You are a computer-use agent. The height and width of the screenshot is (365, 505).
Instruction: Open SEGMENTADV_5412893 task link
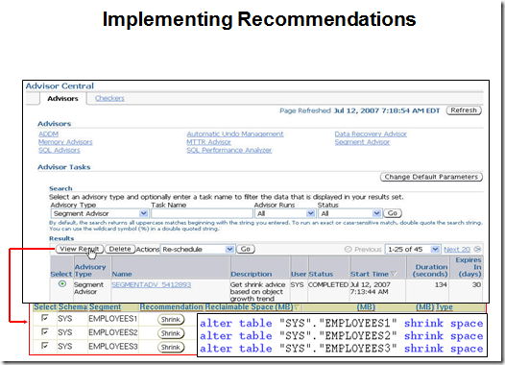[152, 284]
